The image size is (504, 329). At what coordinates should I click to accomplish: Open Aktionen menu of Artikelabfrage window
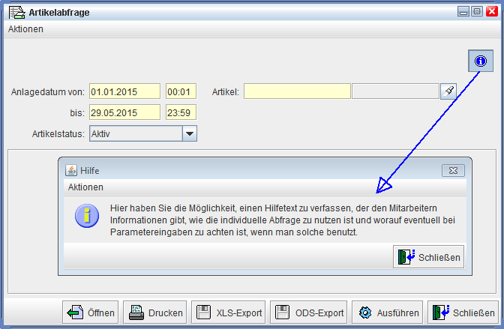pos(25,29)
